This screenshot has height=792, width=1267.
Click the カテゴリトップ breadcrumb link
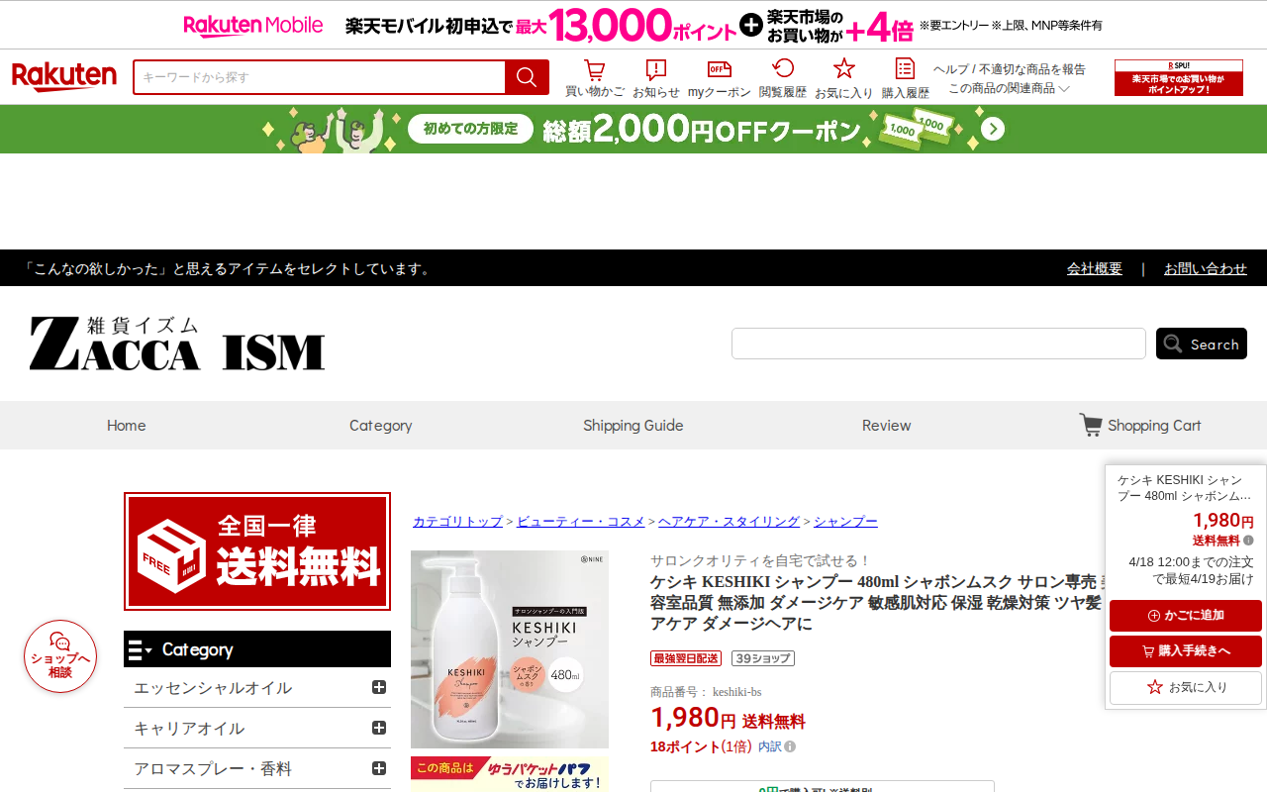[457, 522]
